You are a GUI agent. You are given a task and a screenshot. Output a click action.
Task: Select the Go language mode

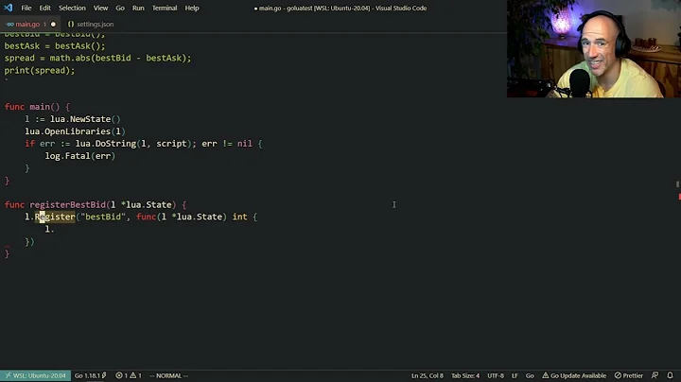coord(530,375)
